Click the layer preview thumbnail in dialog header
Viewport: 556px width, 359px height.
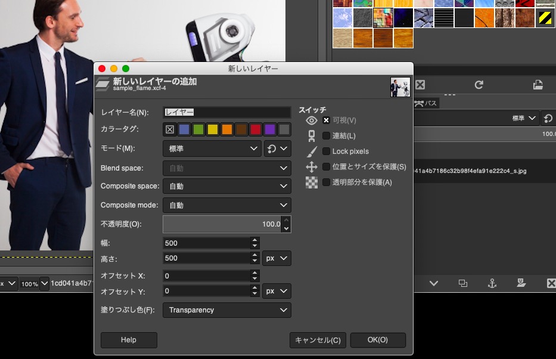click(400, 87)
